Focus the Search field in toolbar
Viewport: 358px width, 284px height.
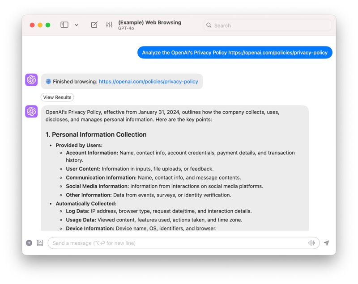[268, 25]
